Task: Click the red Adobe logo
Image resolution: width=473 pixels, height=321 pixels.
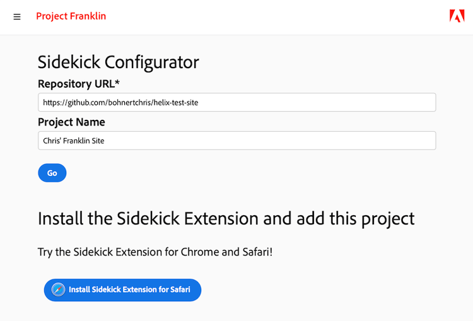Action: (x=457, y=16)
